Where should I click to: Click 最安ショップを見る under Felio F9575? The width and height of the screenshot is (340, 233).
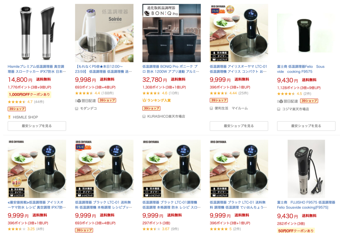[306, 126]
